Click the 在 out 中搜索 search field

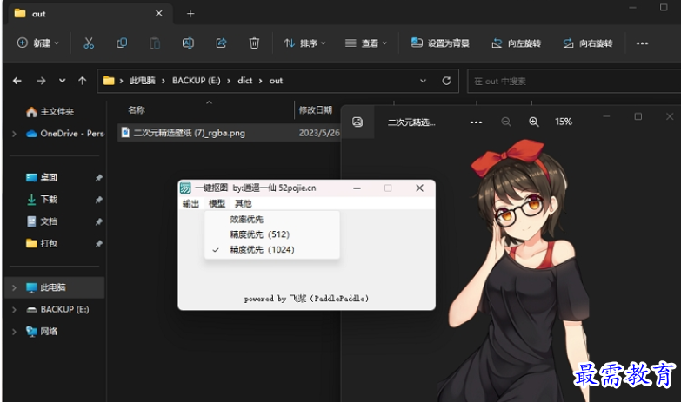pos(574,81)
